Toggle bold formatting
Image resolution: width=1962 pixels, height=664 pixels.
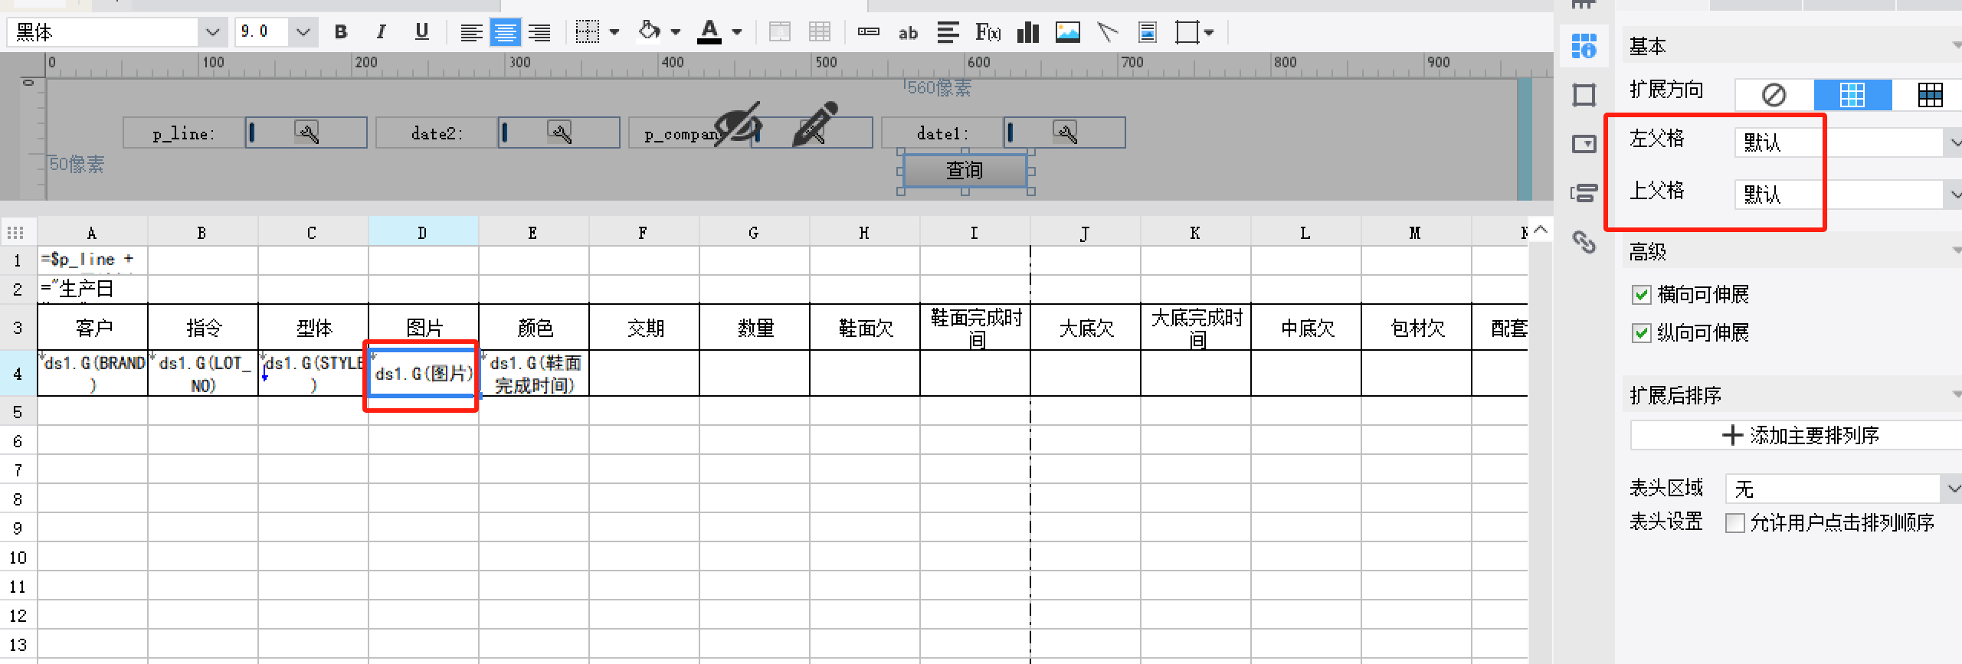[341, 32]
